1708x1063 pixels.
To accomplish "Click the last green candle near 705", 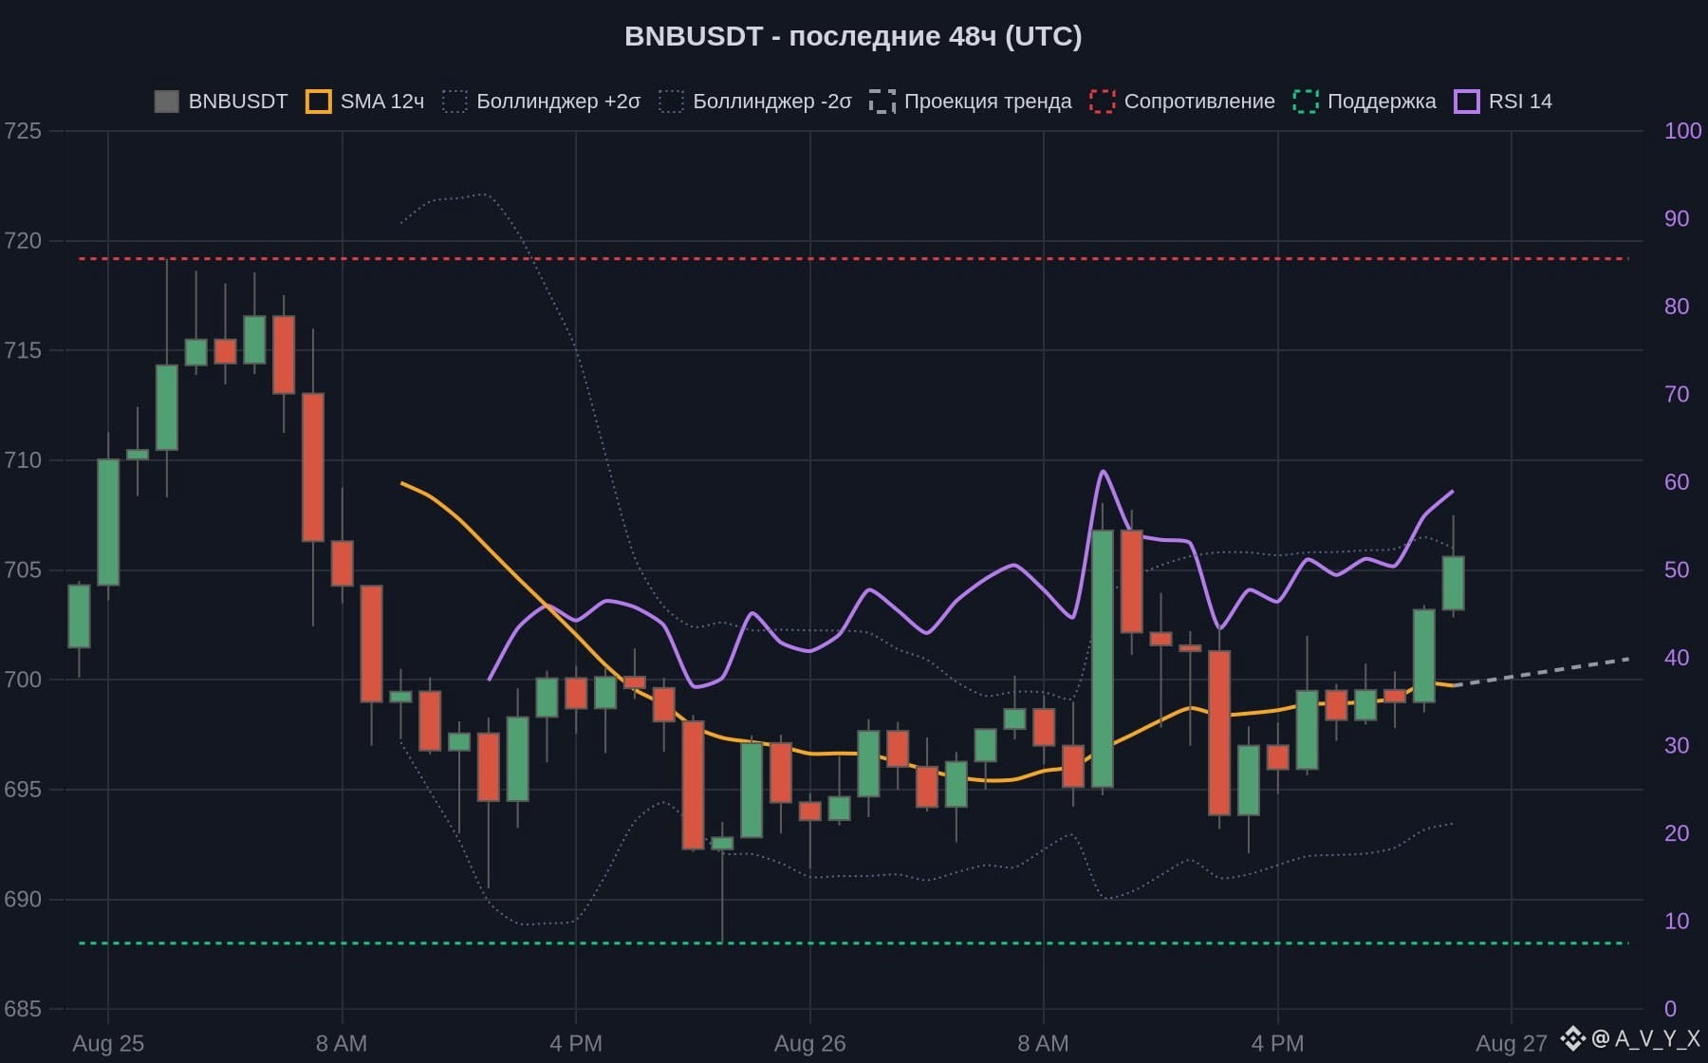I will point(1453,583).
